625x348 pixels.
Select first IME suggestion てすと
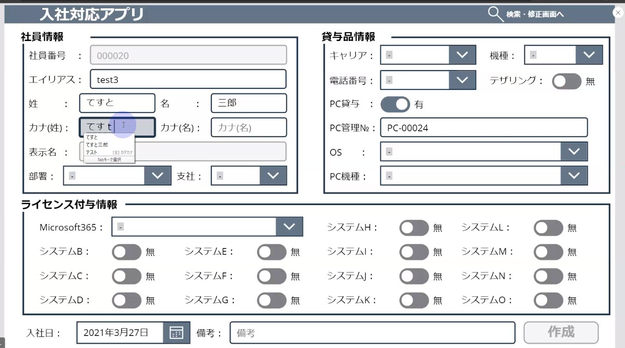click(92, 137)
